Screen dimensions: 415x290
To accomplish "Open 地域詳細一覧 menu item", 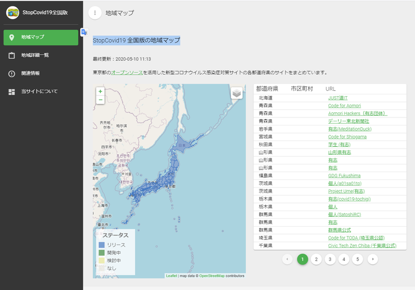I will click(x=35, y=55).
